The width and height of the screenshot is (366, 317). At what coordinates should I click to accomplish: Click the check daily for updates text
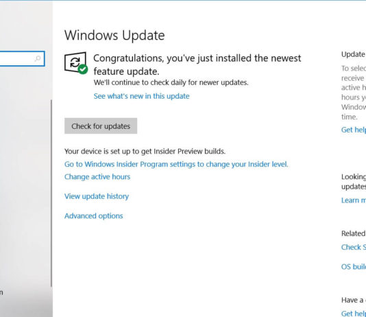coord(171,82)
